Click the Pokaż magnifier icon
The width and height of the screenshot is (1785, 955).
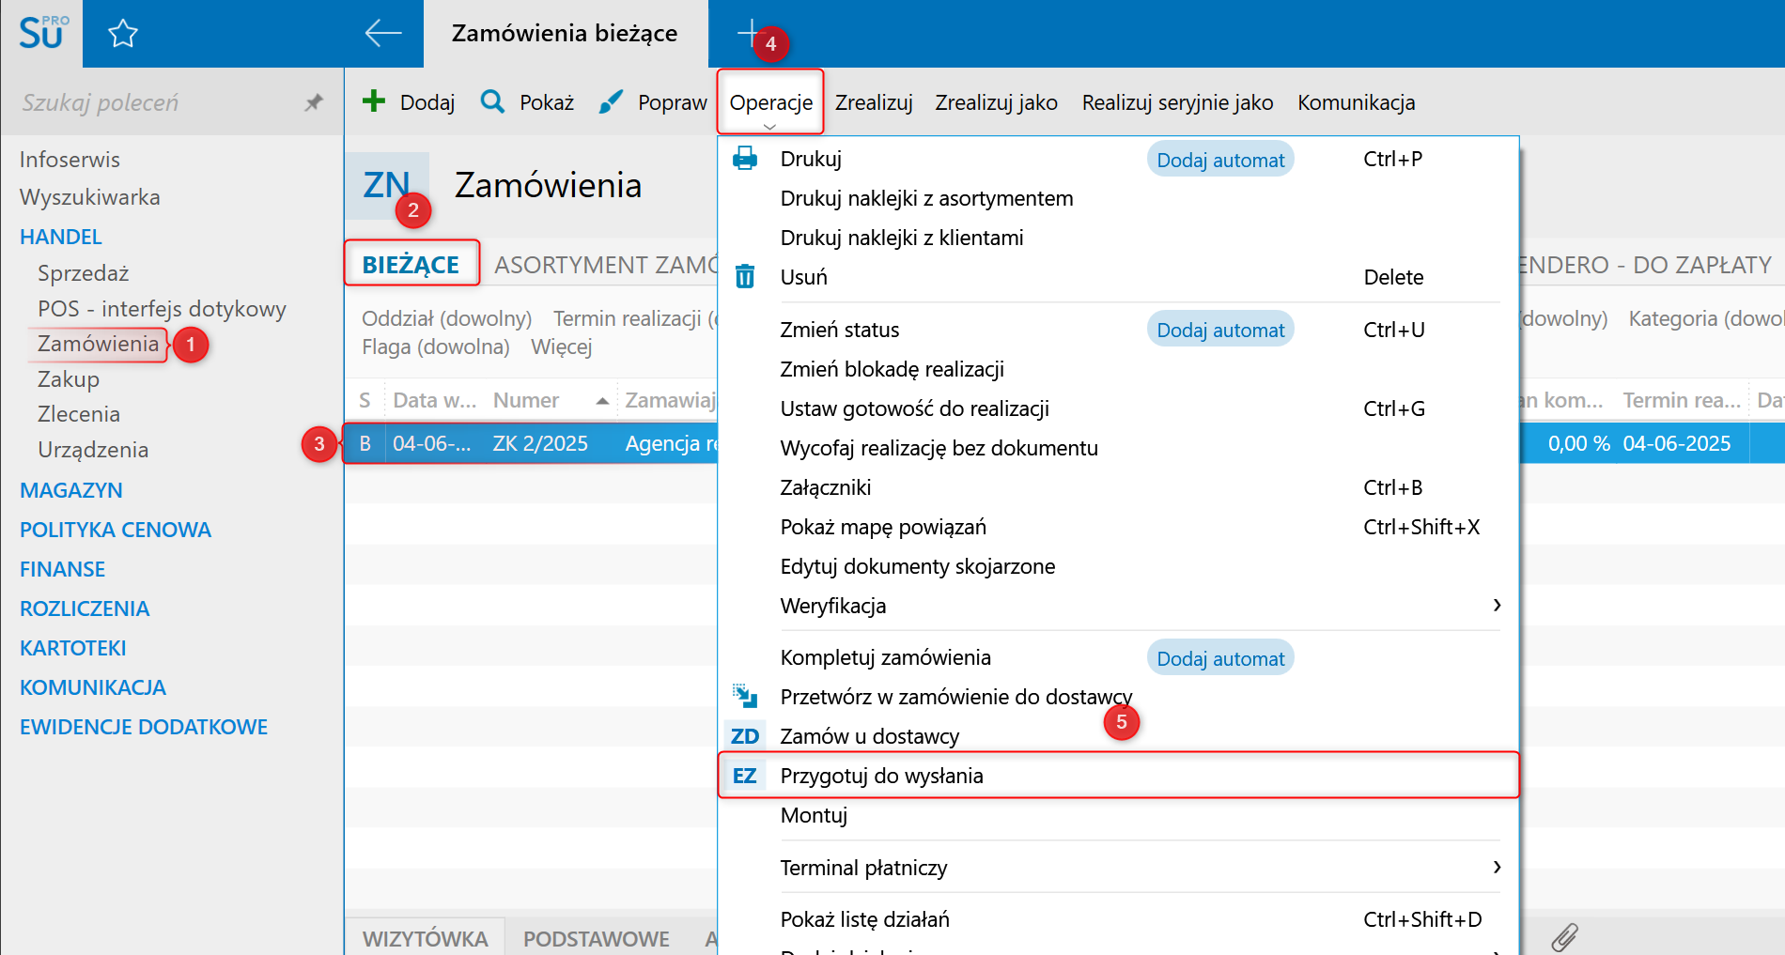492,101
